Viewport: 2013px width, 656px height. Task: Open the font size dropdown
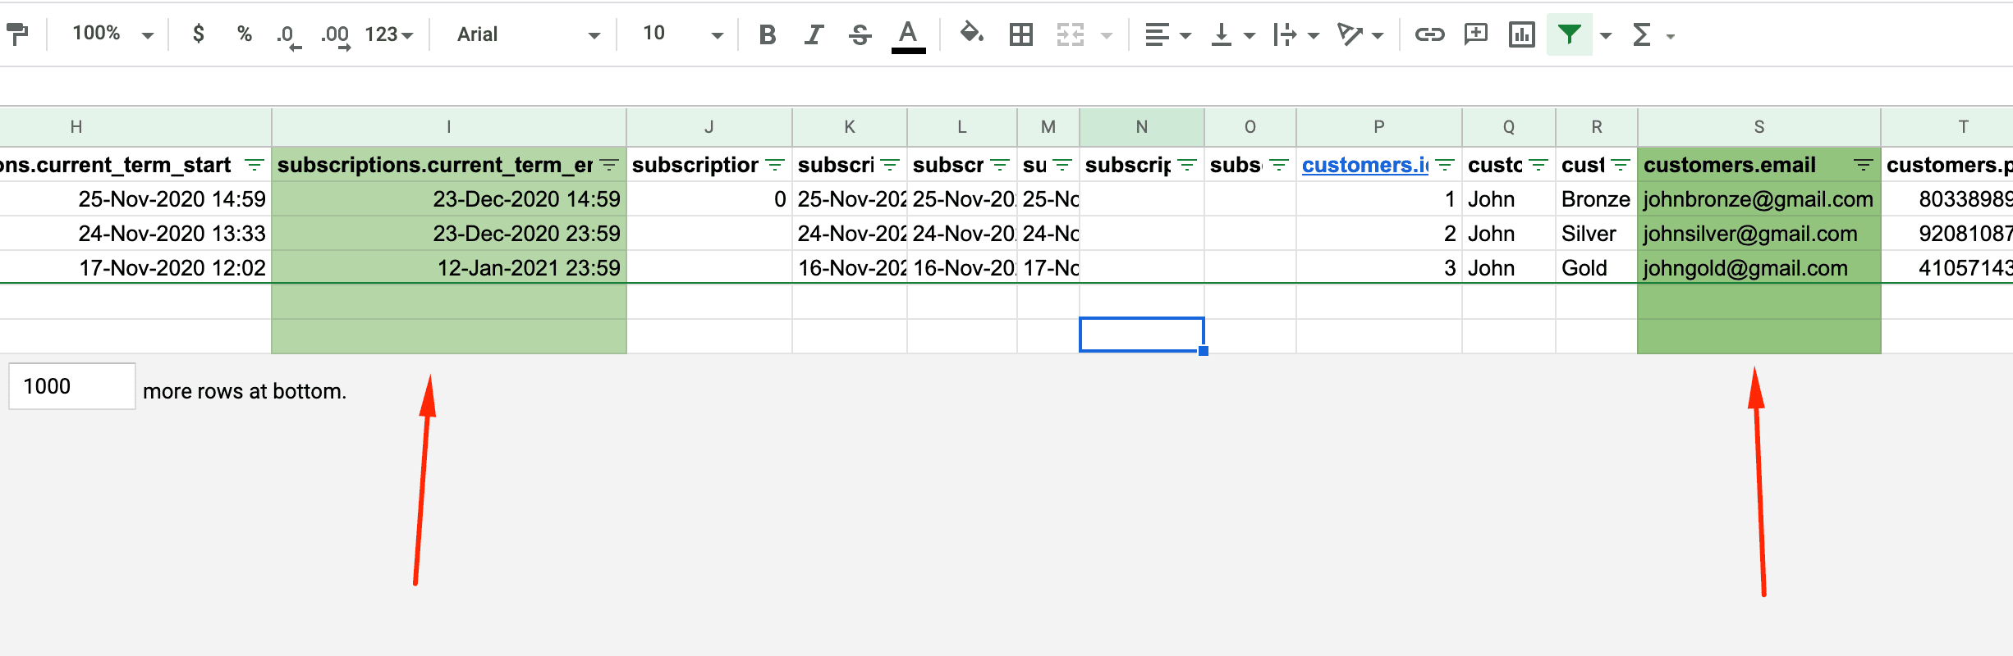(x=682, y=34)
